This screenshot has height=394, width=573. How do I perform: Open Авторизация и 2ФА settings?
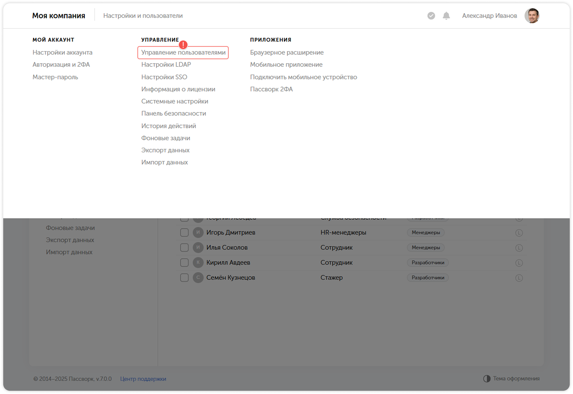tap(61, 65)
